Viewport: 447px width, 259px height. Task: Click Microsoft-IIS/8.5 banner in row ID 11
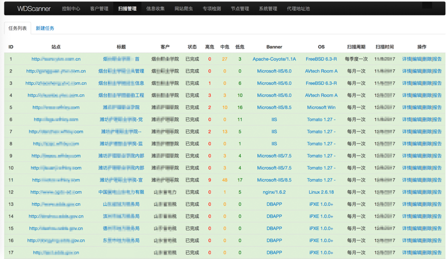tap(274, 180)
